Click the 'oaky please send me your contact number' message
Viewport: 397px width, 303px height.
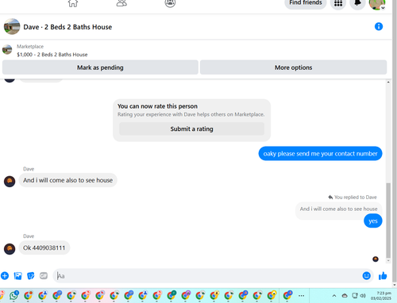[x=320, y=153]
